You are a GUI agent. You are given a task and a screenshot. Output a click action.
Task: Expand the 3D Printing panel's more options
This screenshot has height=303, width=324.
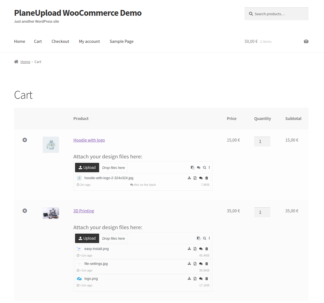[209, 238]
